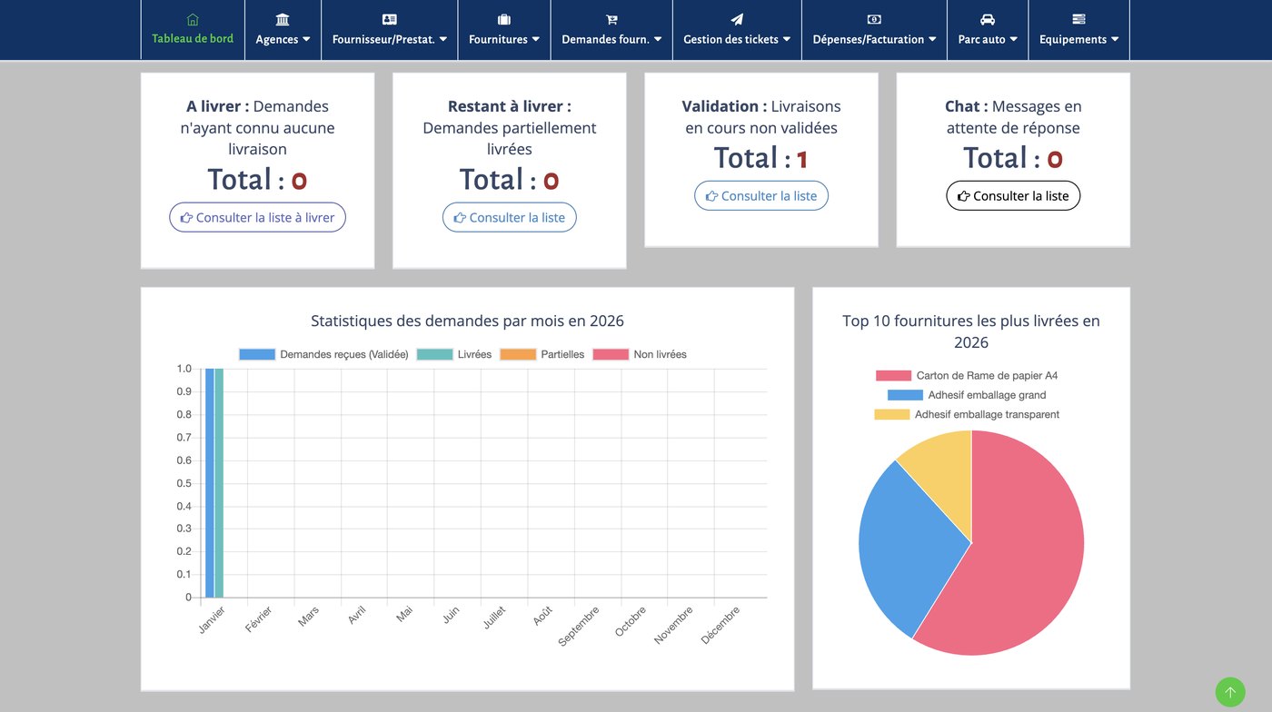1272x712 pixels.
Task: Click the blue Janvier bar in chart
Action: 209,483
